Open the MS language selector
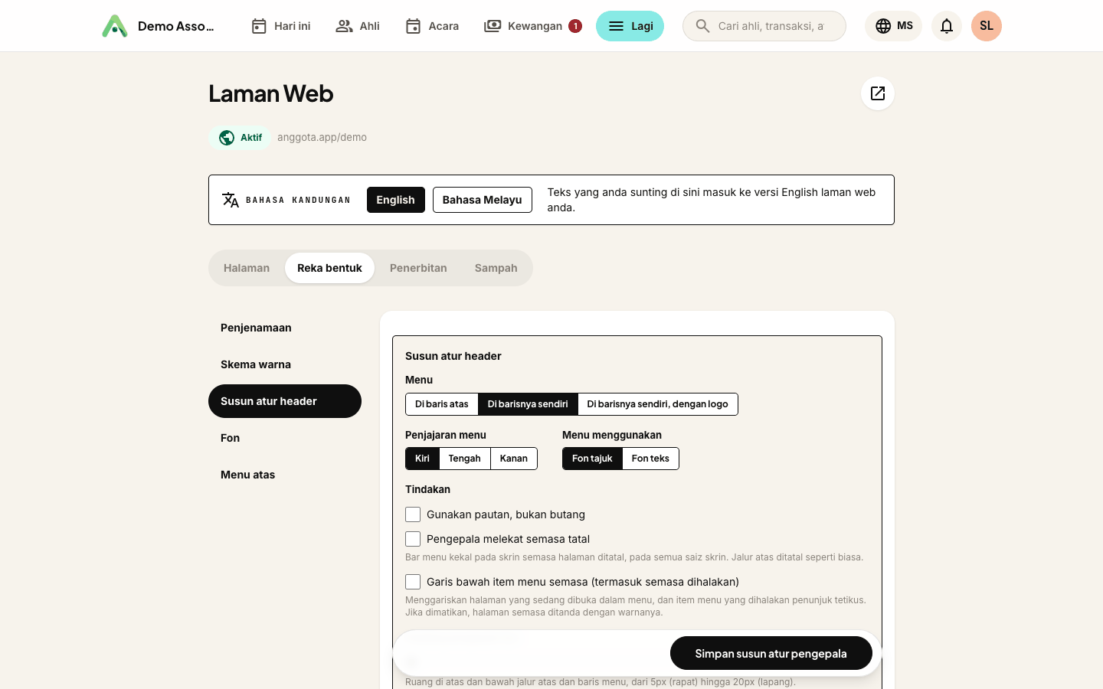 pos(894,26)
